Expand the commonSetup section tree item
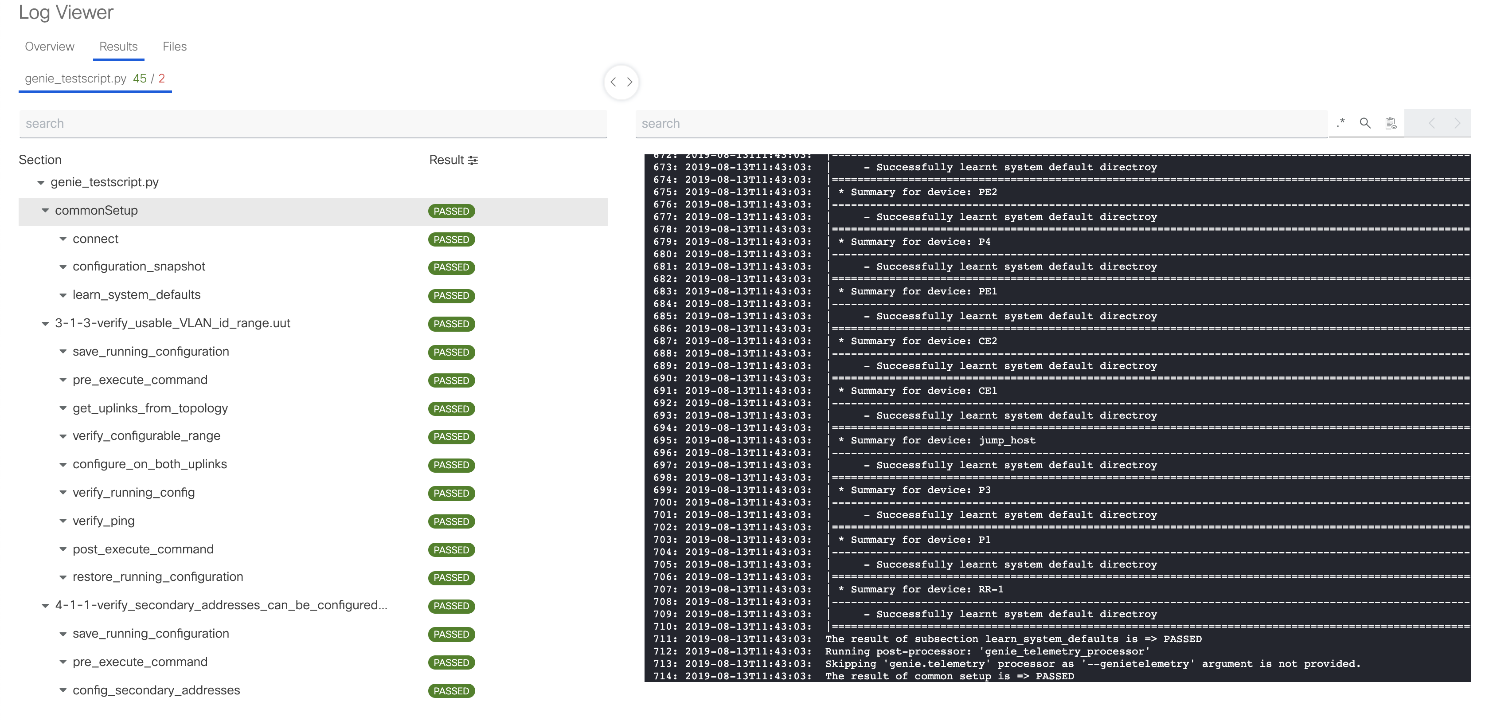The width and height of the screenshot is (1485, 721). pyautogui.click(x=44, y=210)
